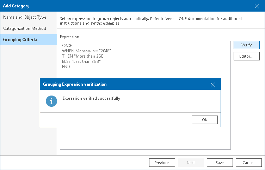The height and width of the screenshot is (170, 265).
Task: Click the Grouping Expression verification title bar
Action: (106, 85)
